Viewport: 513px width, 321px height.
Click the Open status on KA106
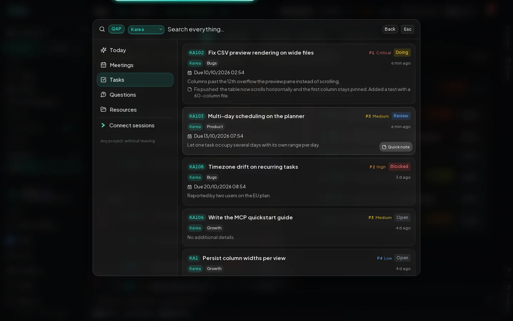[402, 218]
